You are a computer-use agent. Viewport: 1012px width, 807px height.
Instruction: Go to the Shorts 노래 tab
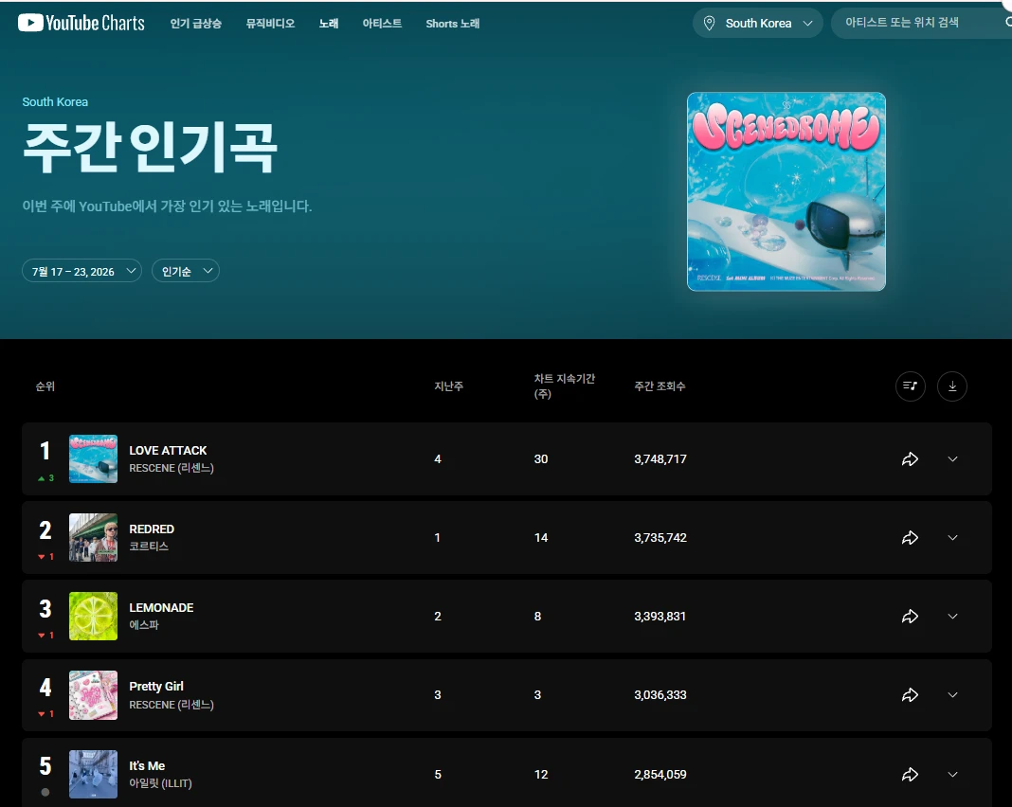click(452, 24)
